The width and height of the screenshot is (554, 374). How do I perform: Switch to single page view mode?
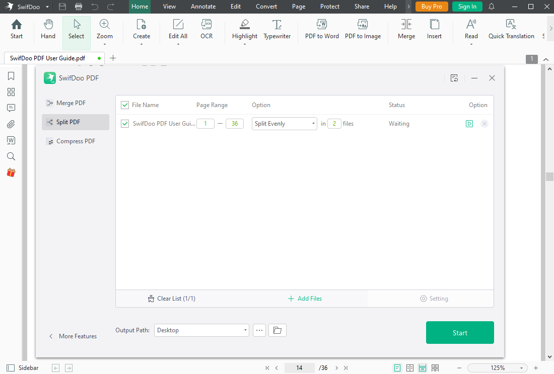pos(397,368)
